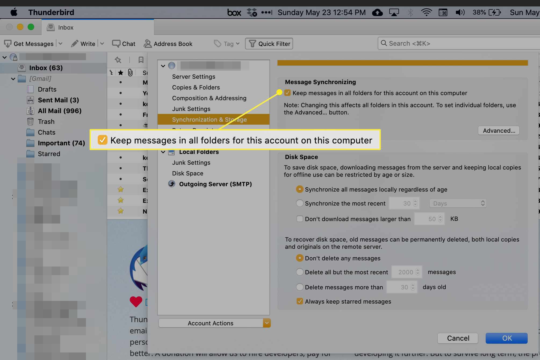
Task: Select Server Settings
Action: [x=193, y=77]
